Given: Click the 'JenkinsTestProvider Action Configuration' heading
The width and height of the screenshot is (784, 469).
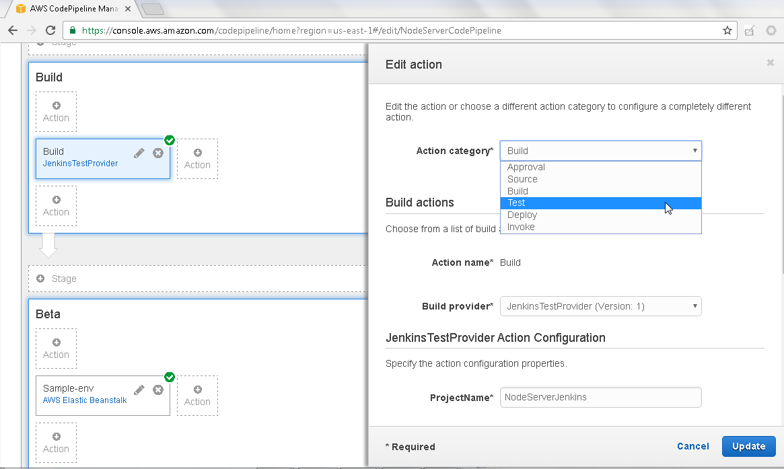Looking at the screenshot, I should pyautogui.click(x=495, y=338).
